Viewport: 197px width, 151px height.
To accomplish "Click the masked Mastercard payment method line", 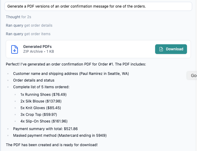I will coord(59,135).
